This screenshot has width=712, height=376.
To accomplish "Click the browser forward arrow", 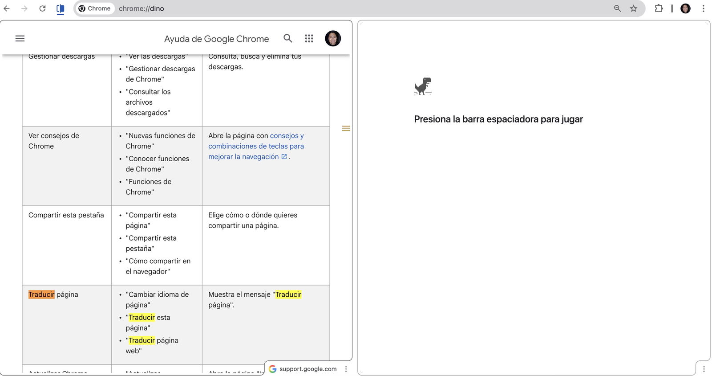I will point(24,8).
